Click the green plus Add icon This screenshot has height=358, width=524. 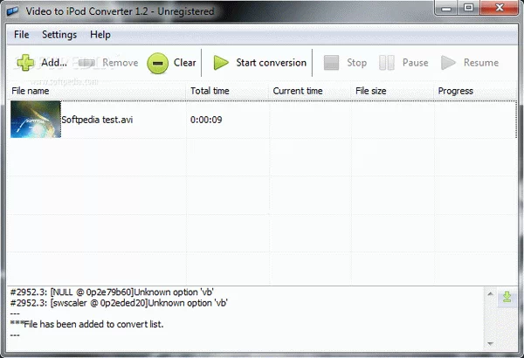[25, 63]
